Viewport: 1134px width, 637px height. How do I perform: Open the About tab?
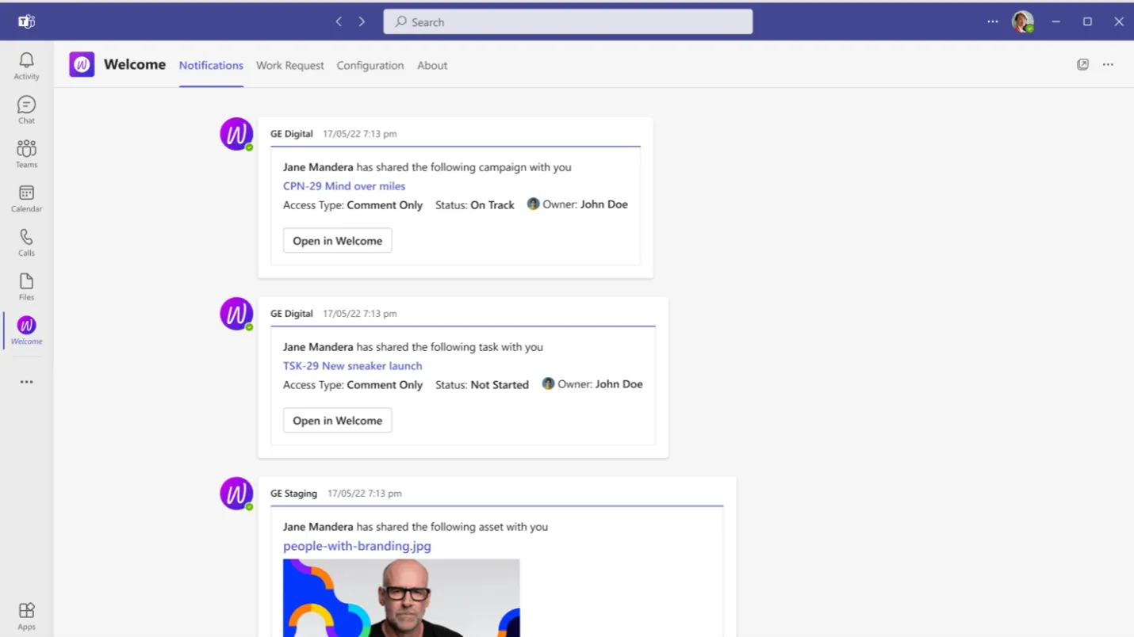click(x=432, y=66)
